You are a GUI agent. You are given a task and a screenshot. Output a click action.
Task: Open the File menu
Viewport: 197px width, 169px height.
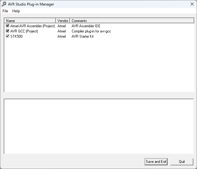[x=5, y=11]
